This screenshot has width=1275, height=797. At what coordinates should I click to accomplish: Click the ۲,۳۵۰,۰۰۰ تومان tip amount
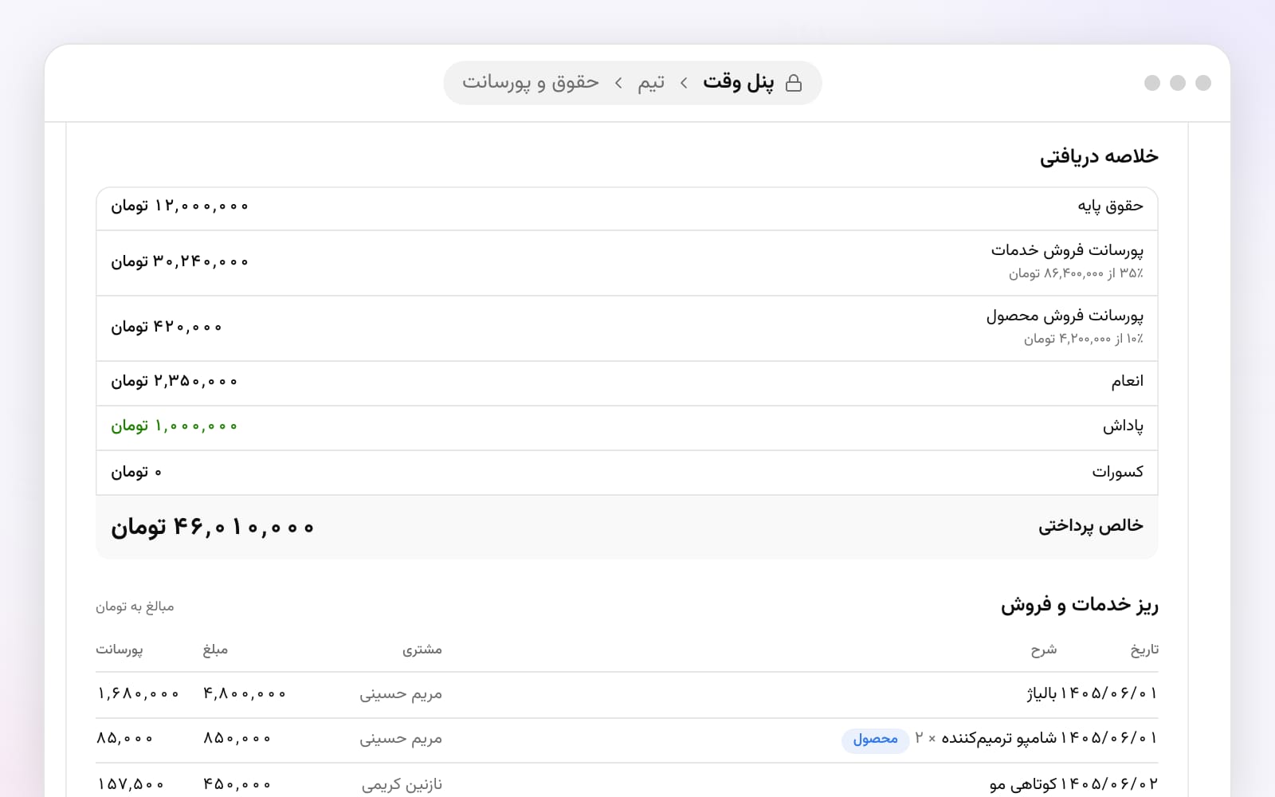(175, 382)
